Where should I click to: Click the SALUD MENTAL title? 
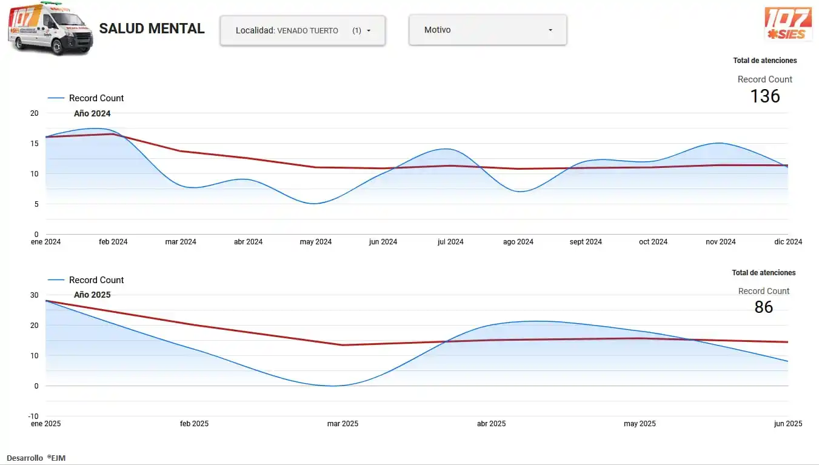(152, 28)
